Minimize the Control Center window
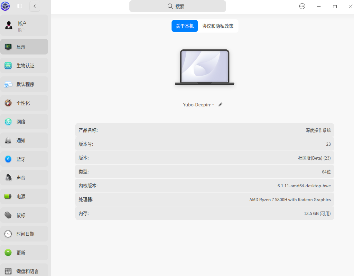 click(x=319, y=6)
